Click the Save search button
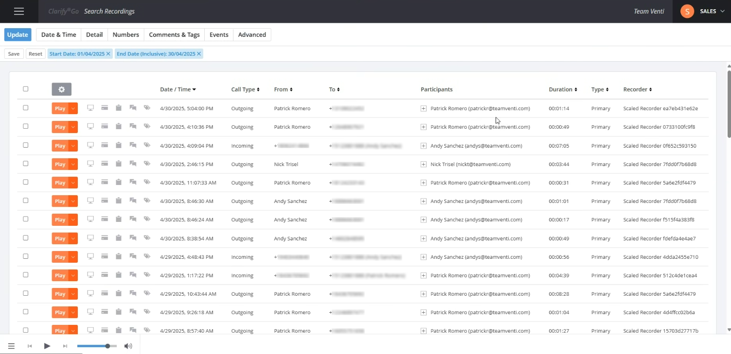The height and width of the screenshot is (354, 731). pyautogui.click(x=14, y=54)
